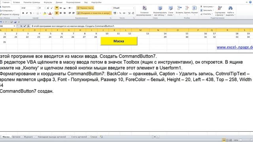Open Заполнить fill dropdown
The height and width of the screenshot is (142, 253).
click(207, 10)
